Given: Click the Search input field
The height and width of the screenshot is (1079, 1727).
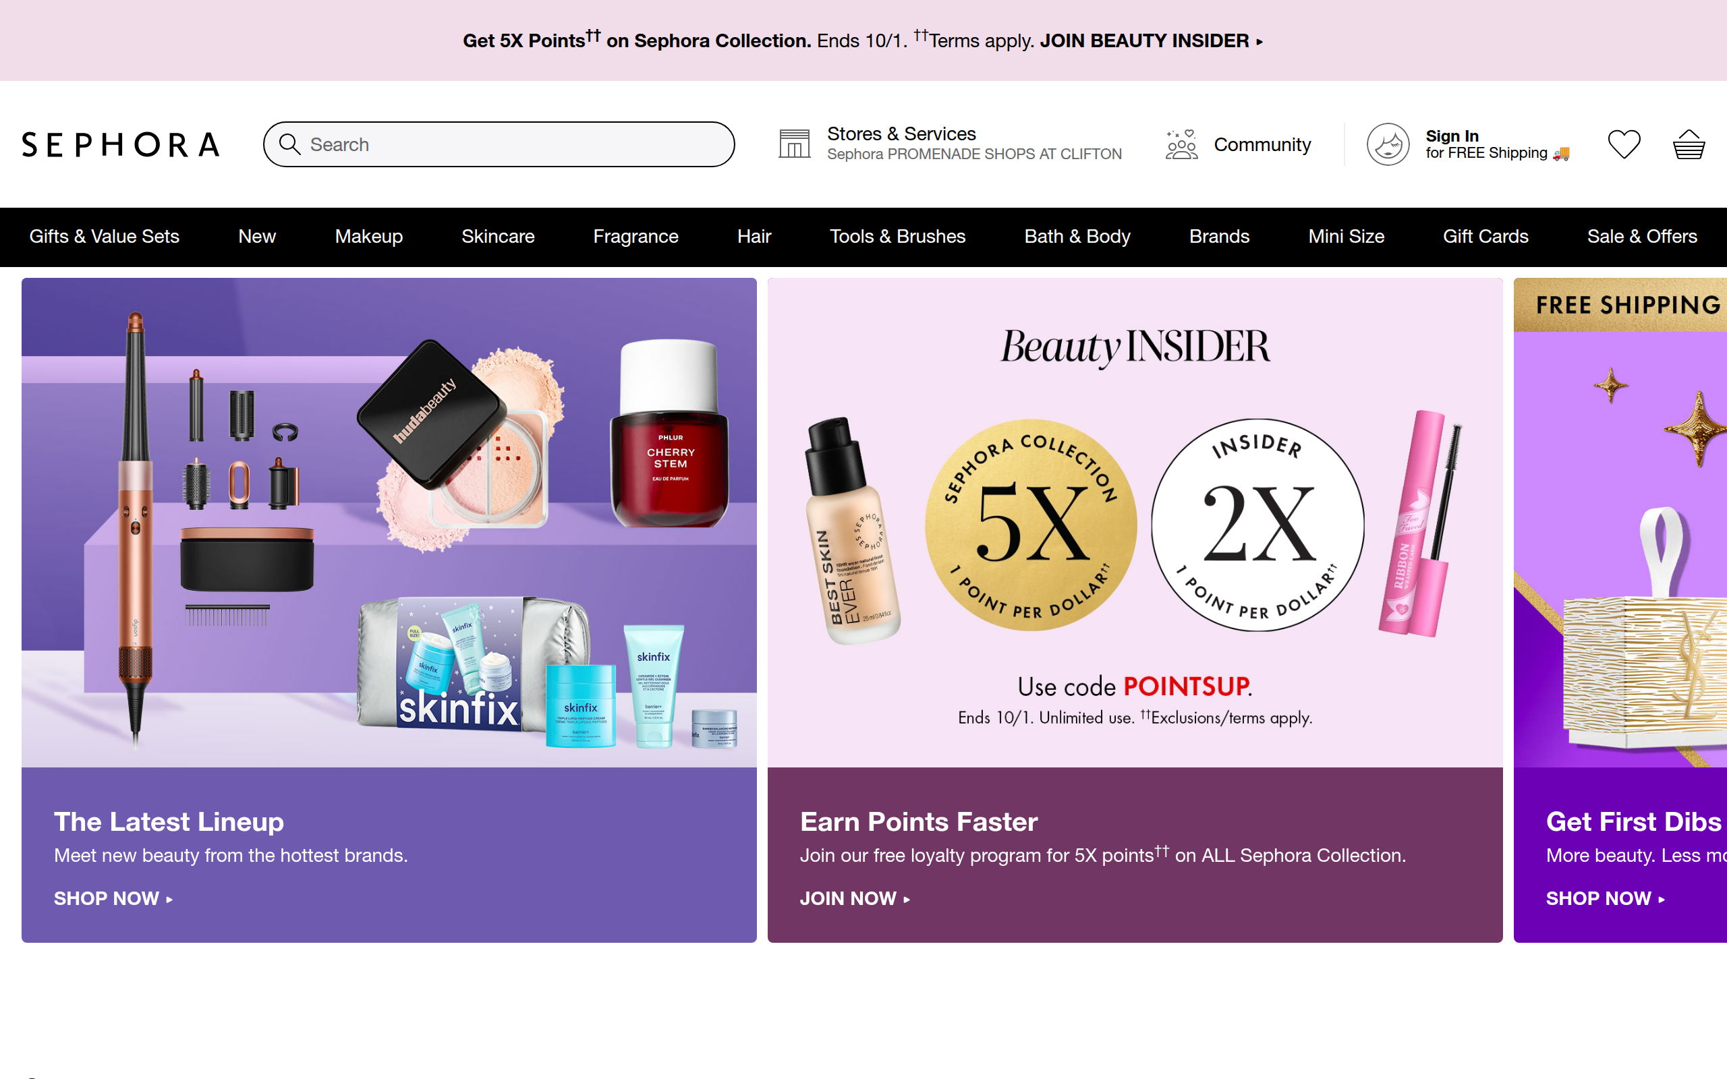Looking at the screenshot, I should 499,144.
